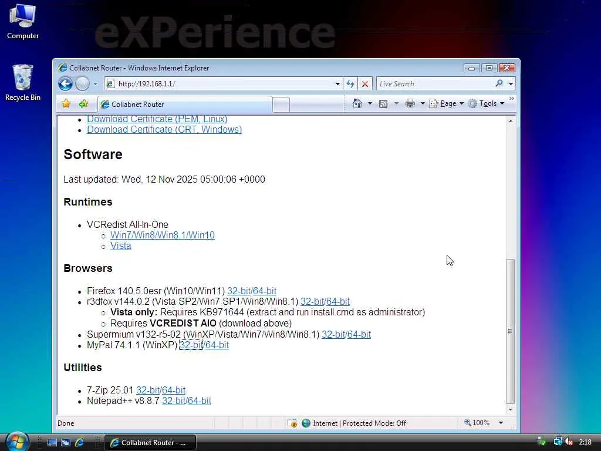
Task: Open the recent pages dropdown arrow
Action: 96,83
